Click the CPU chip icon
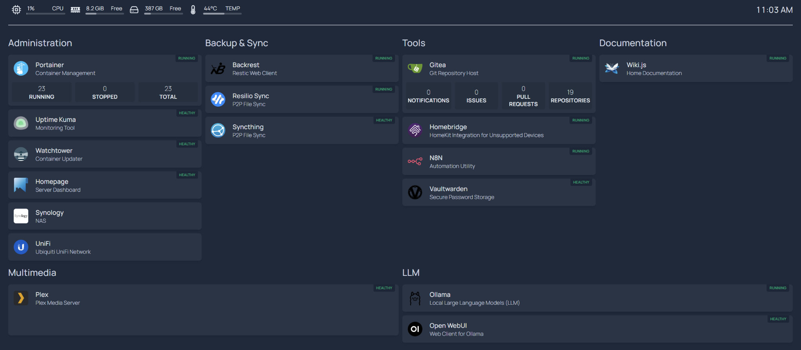 pyautogui.click(x=16, y=10)
